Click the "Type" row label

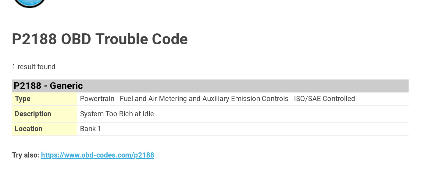[23, 99]
